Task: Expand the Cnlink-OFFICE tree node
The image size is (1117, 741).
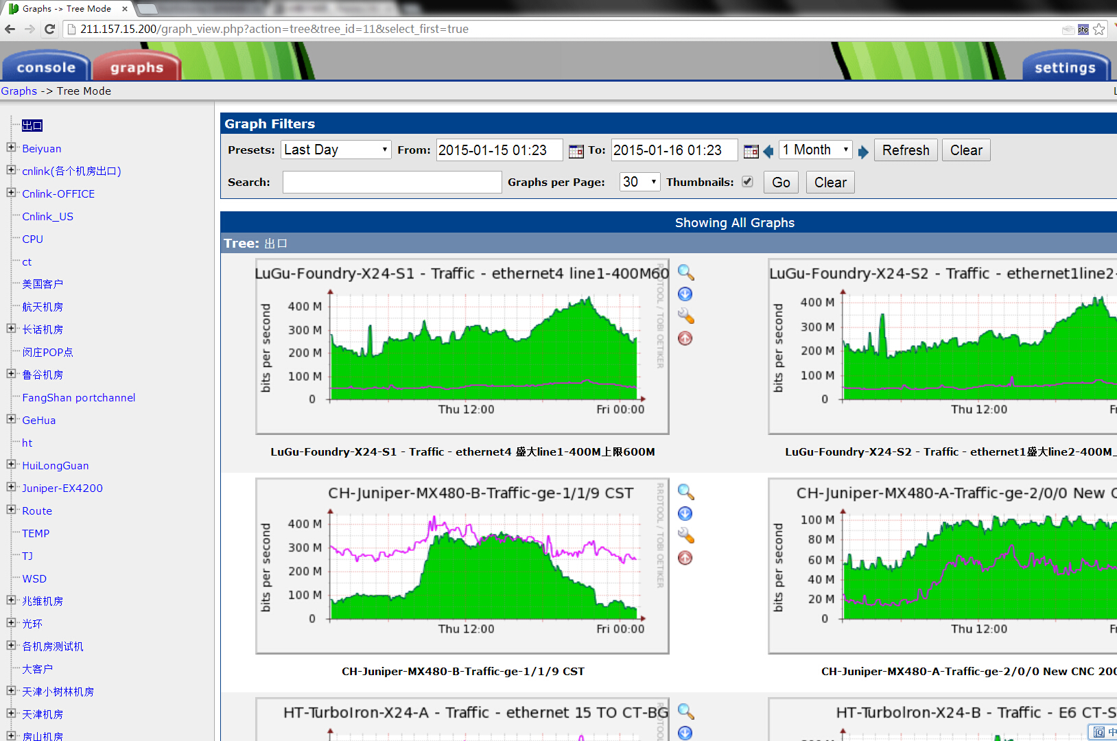Action: 11,193
